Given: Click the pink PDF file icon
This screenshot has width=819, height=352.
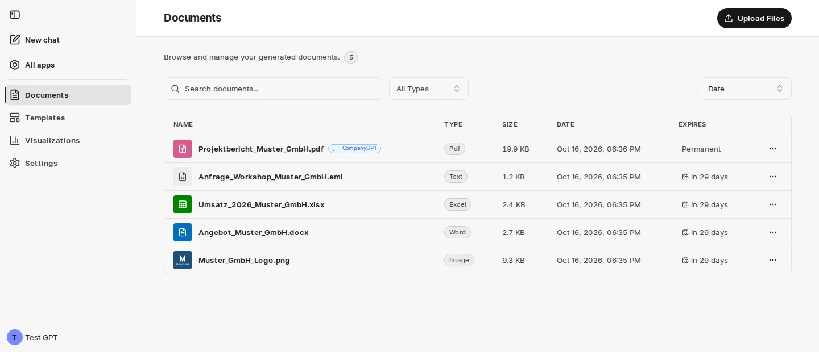Looking at the screenshot, I should click(x=183, y=149).
